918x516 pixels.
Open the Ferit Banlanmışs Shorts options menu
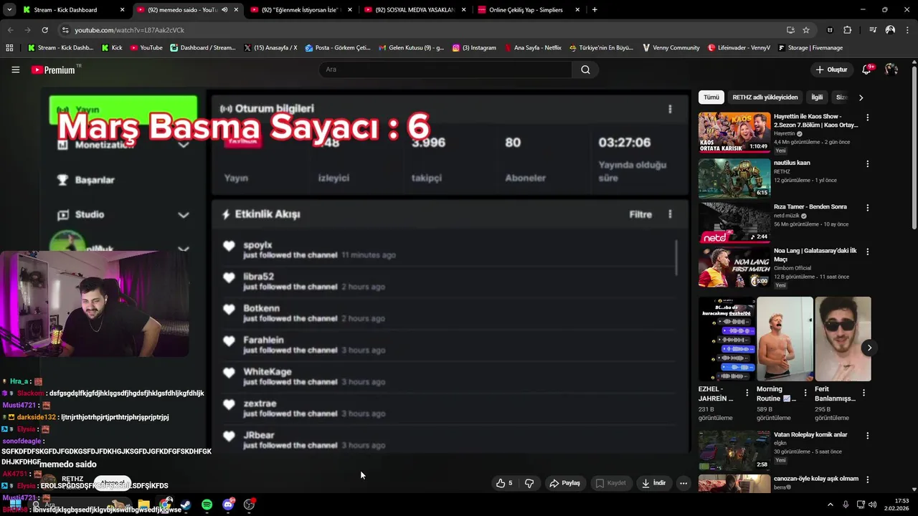point(863,393)
